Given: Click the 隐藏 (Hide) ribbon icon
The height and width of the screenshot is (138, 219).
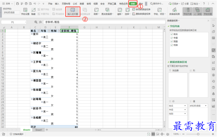Looking at the screenshot, I should [x=33, y=11].
